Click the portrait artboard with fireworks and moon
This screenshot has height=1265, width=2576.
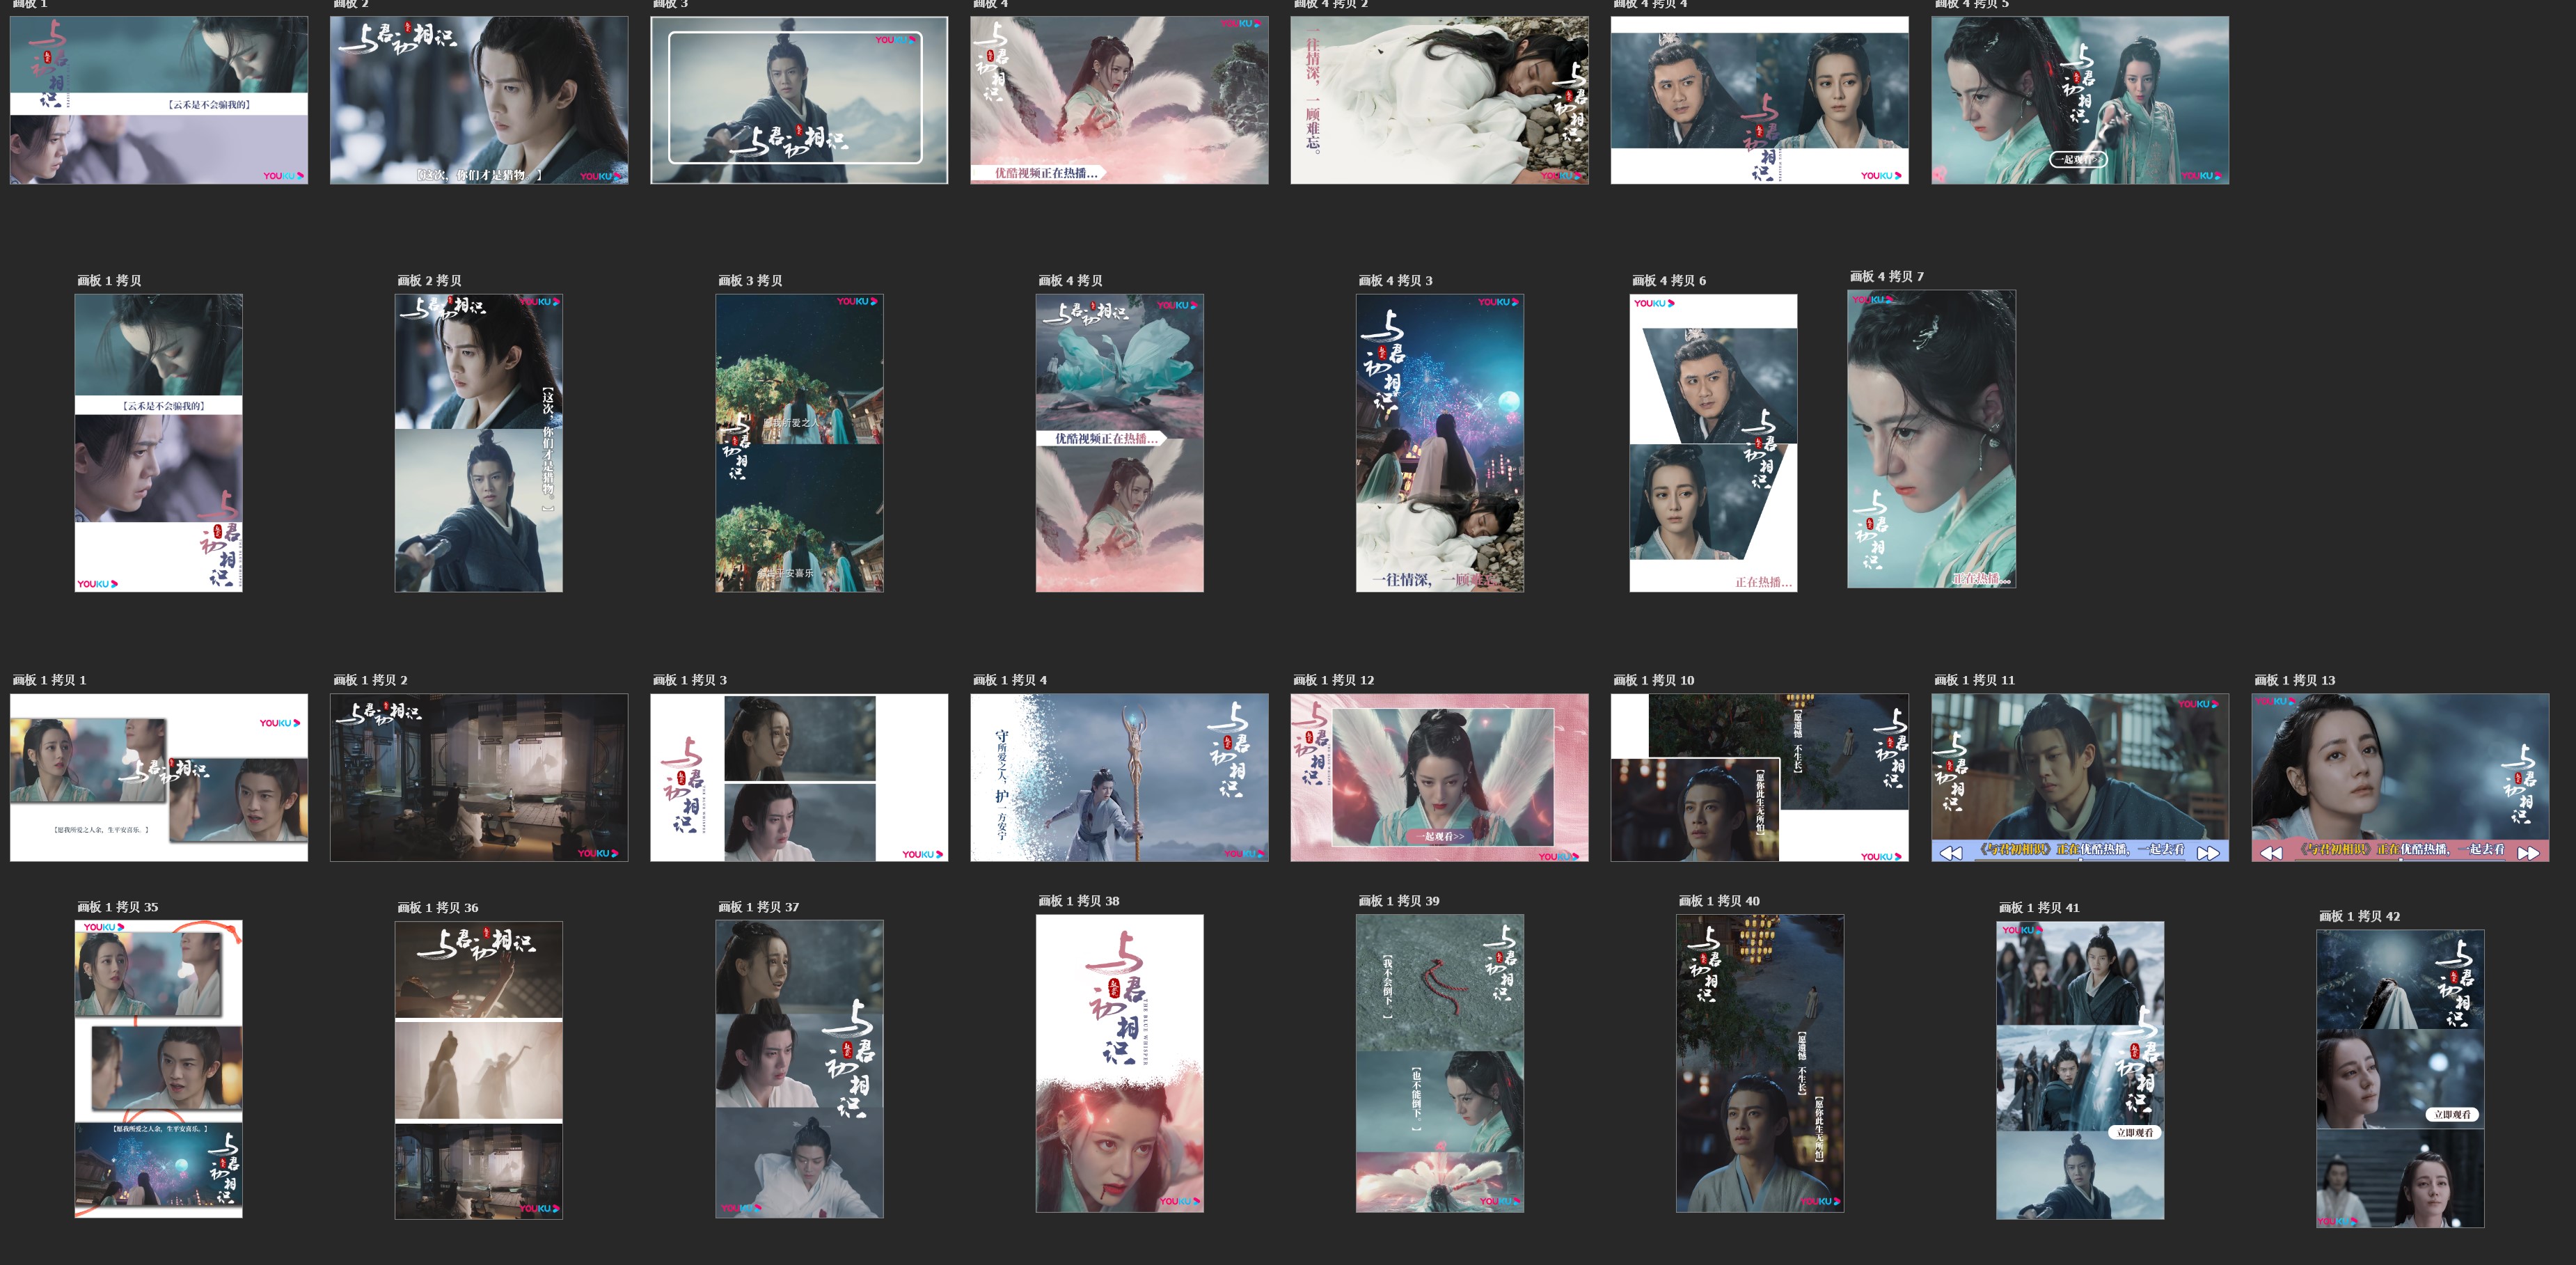point(1440,443)
